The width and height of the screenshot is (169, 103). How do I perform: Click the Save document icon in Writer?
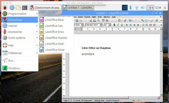point(77,21)
